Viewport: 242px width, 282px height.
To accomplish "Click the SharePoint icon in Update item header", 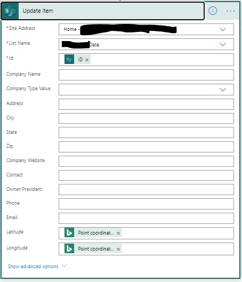I will [10, 11].
